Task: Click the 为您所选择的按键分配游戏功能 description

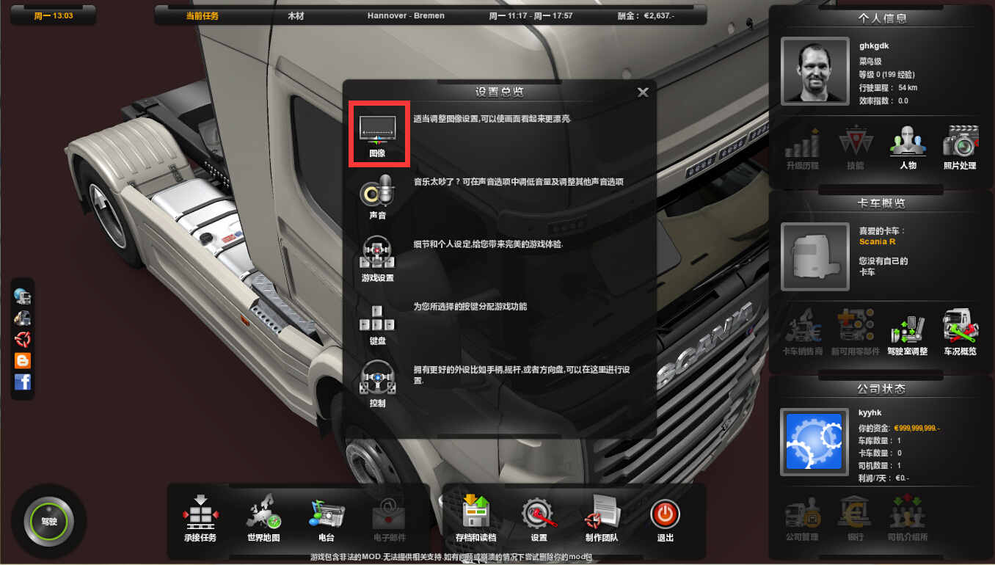Action: coord(470,306)
